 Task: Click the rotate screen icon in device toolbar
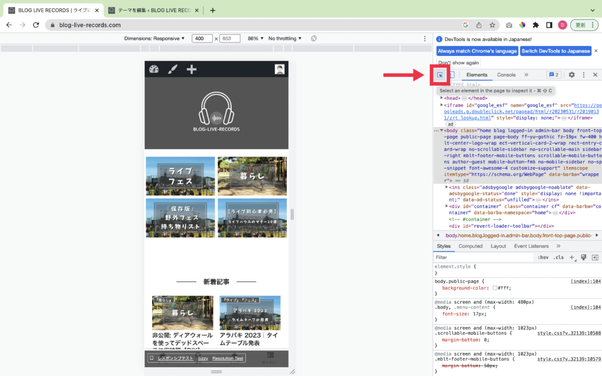(x=314, y=38)
